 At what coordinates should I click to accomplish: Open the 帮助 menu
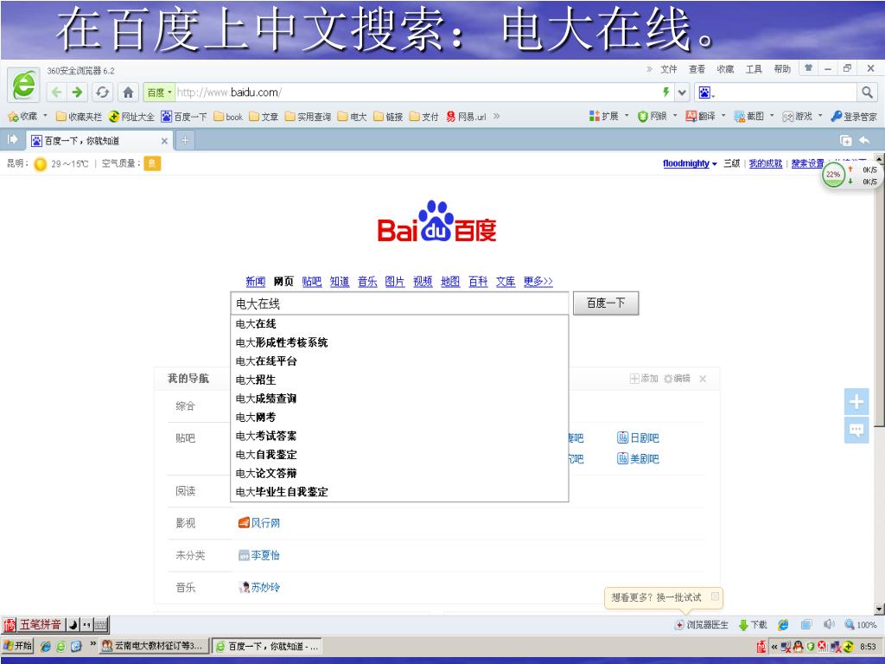point(781,69)
